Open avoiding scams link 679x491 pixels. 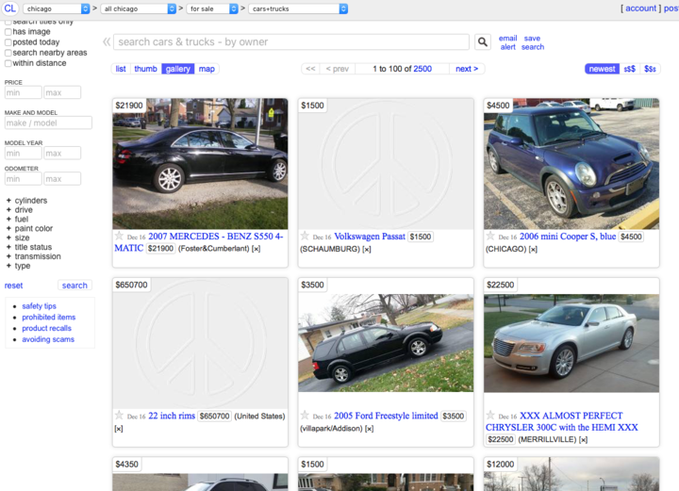pos(48,339)
